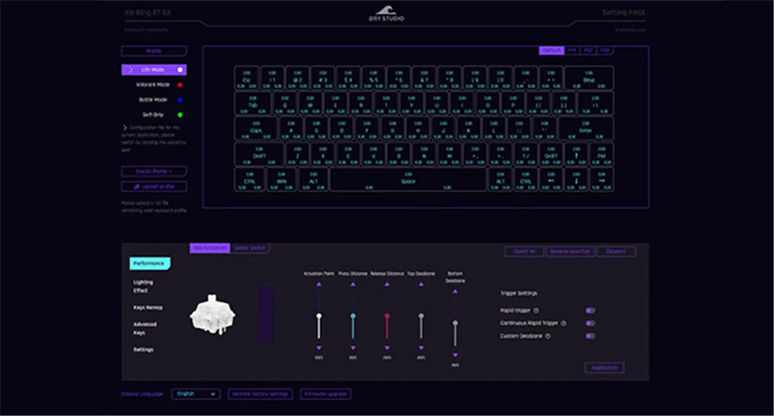This screenshot has height=416, width=774.
Task: Toggle the Continuous Rapid Trigger switch
Action: pos(591,323)
